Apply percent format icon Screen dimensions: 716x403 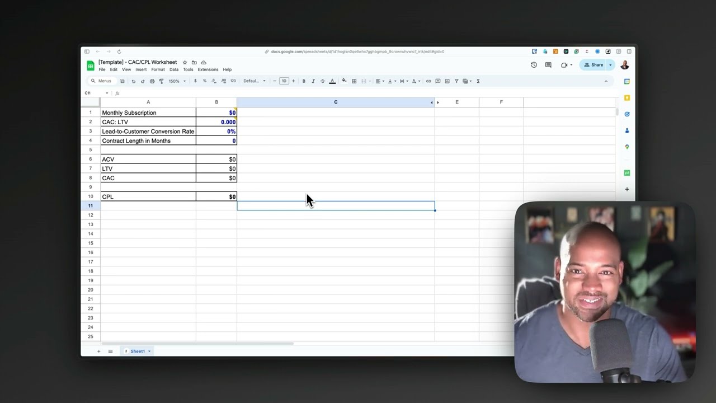pyautogui.click(x=205, y=81)
